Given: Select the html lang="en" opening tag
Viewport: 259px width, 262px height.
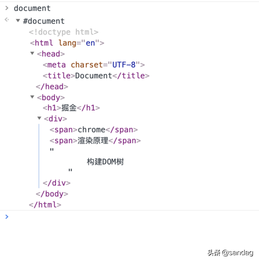Looking at the screenshot, I should click(67, 43).
